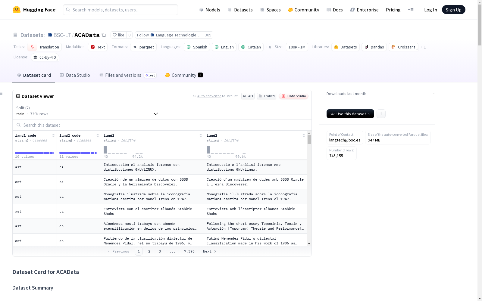Click the lang2_code class distribution bar

pos(78,153)
